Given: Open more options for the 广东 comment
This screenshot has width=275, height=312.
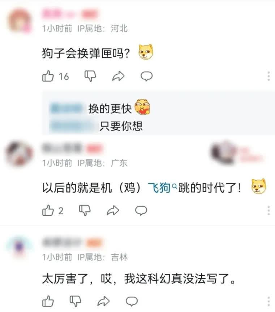Looking at the screenshot, I should pos(268,211).
